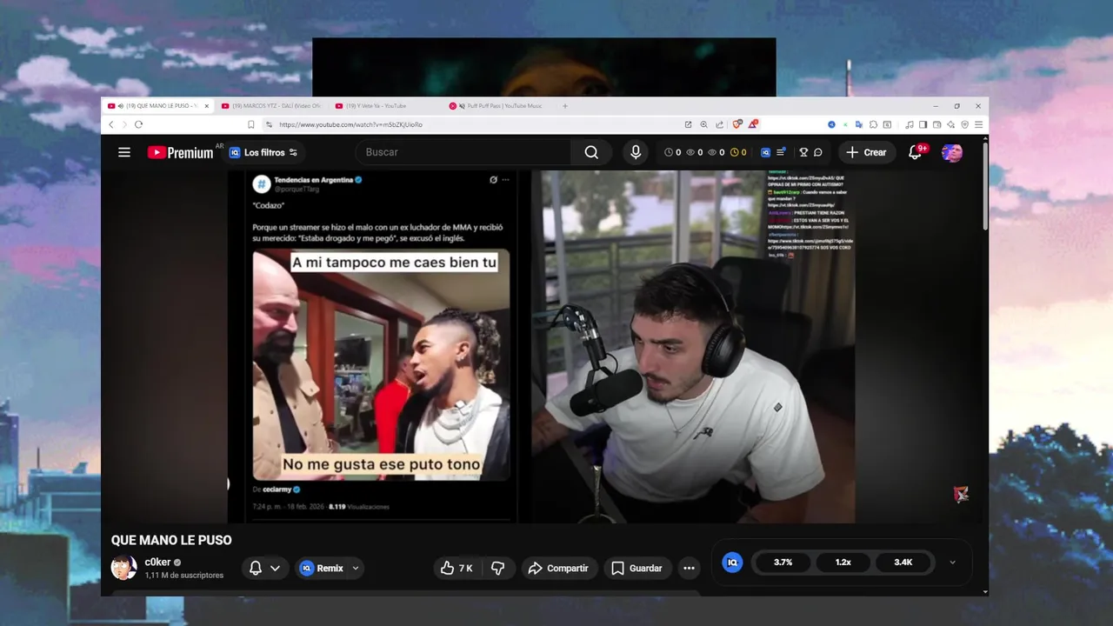Toggle the subscription notification bell
Screen dimensions: 1113x626
click(256, 568)
